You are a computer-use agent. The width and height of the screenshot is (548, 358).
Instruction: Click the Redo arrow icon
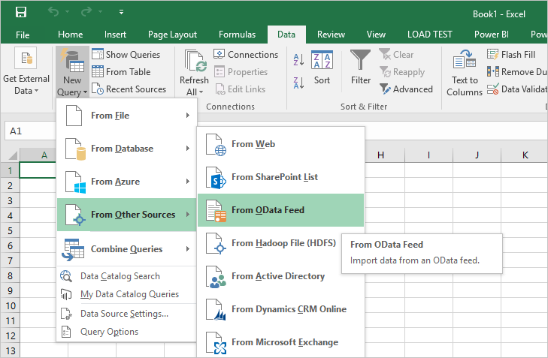86,12
